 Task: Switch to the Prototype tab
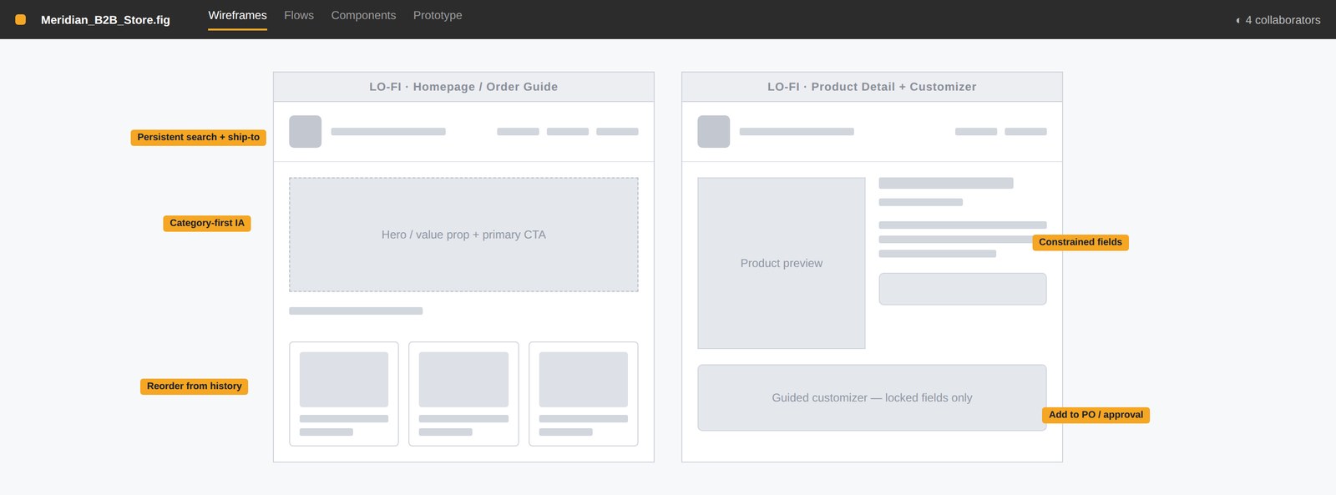[438, 15]
